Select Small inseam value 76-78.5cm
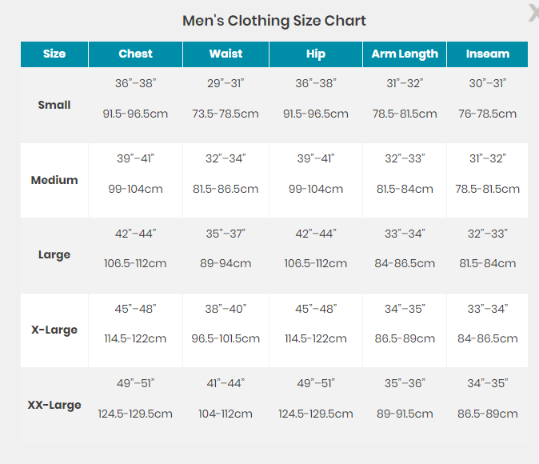This screenshot has height=464, width=539. (488, 114)
